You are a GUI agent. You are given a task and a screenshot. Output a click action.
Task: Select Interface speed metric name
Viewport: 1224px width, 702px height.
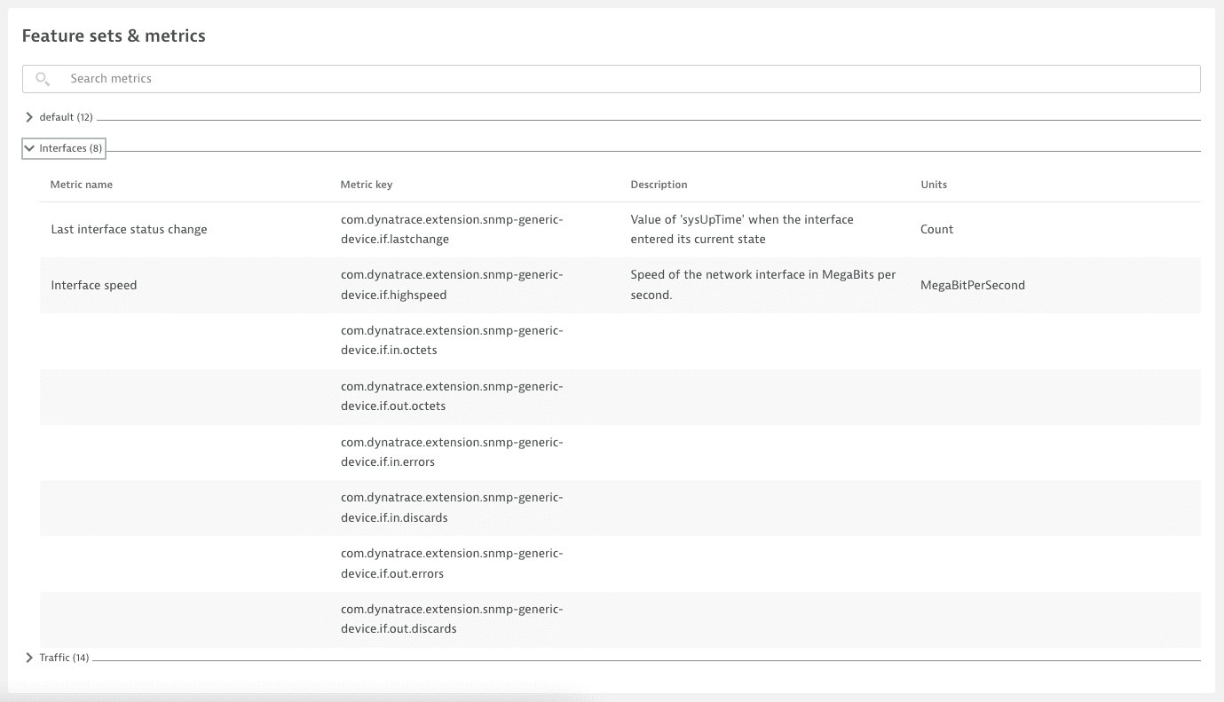point(94,285)
